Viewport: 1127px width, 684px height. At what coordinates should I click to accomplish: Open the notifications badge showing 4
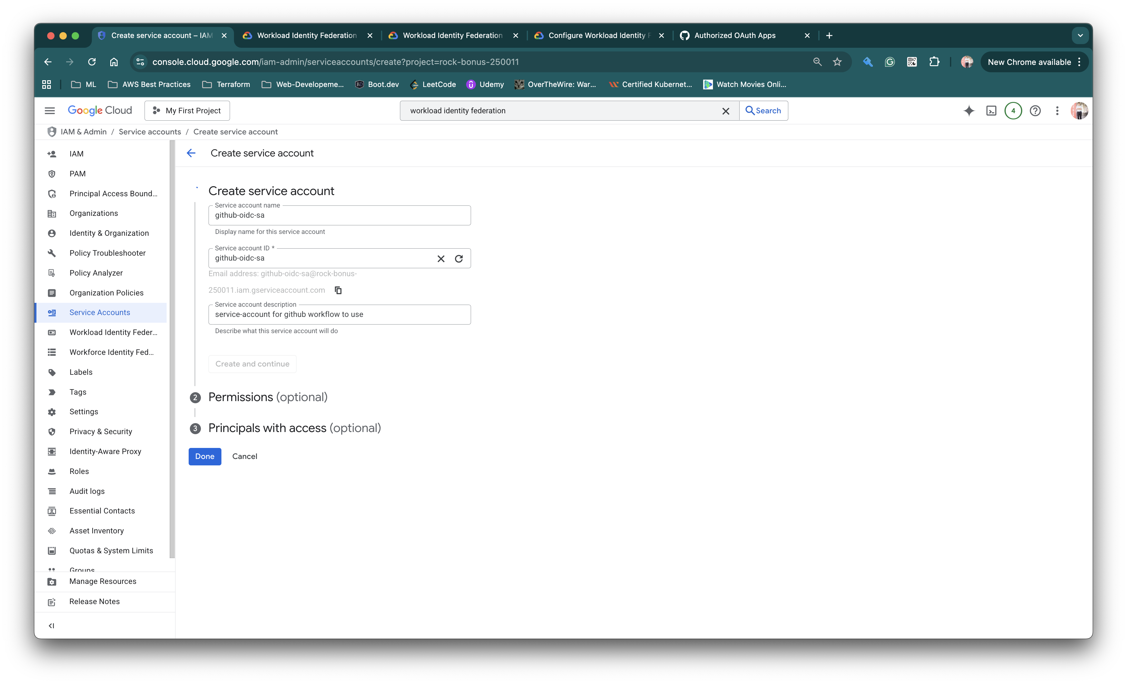(x=1013, y=111)
